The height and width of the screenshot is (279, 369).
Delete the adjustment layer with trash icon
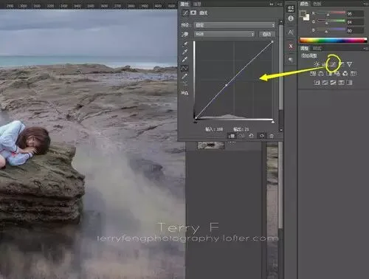coord(272,136)
